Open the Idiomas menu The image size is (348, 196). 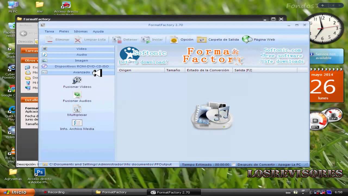click(x=81, y=31)
